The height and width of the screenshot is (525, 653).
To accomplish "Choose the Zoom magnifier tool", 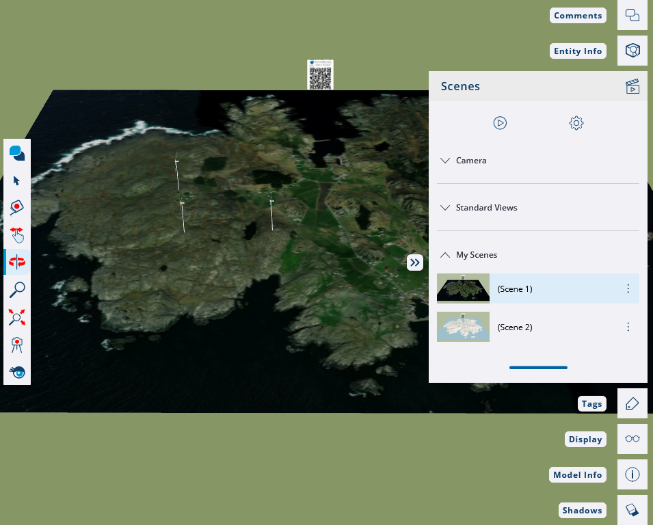I will tap(17, 290).
